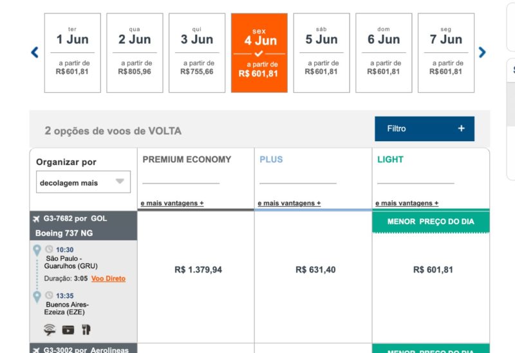Select the Plus fare R$ 631,40
This screenshot has width=515, height=353.
pyautogui.click(x=315, y=270)
